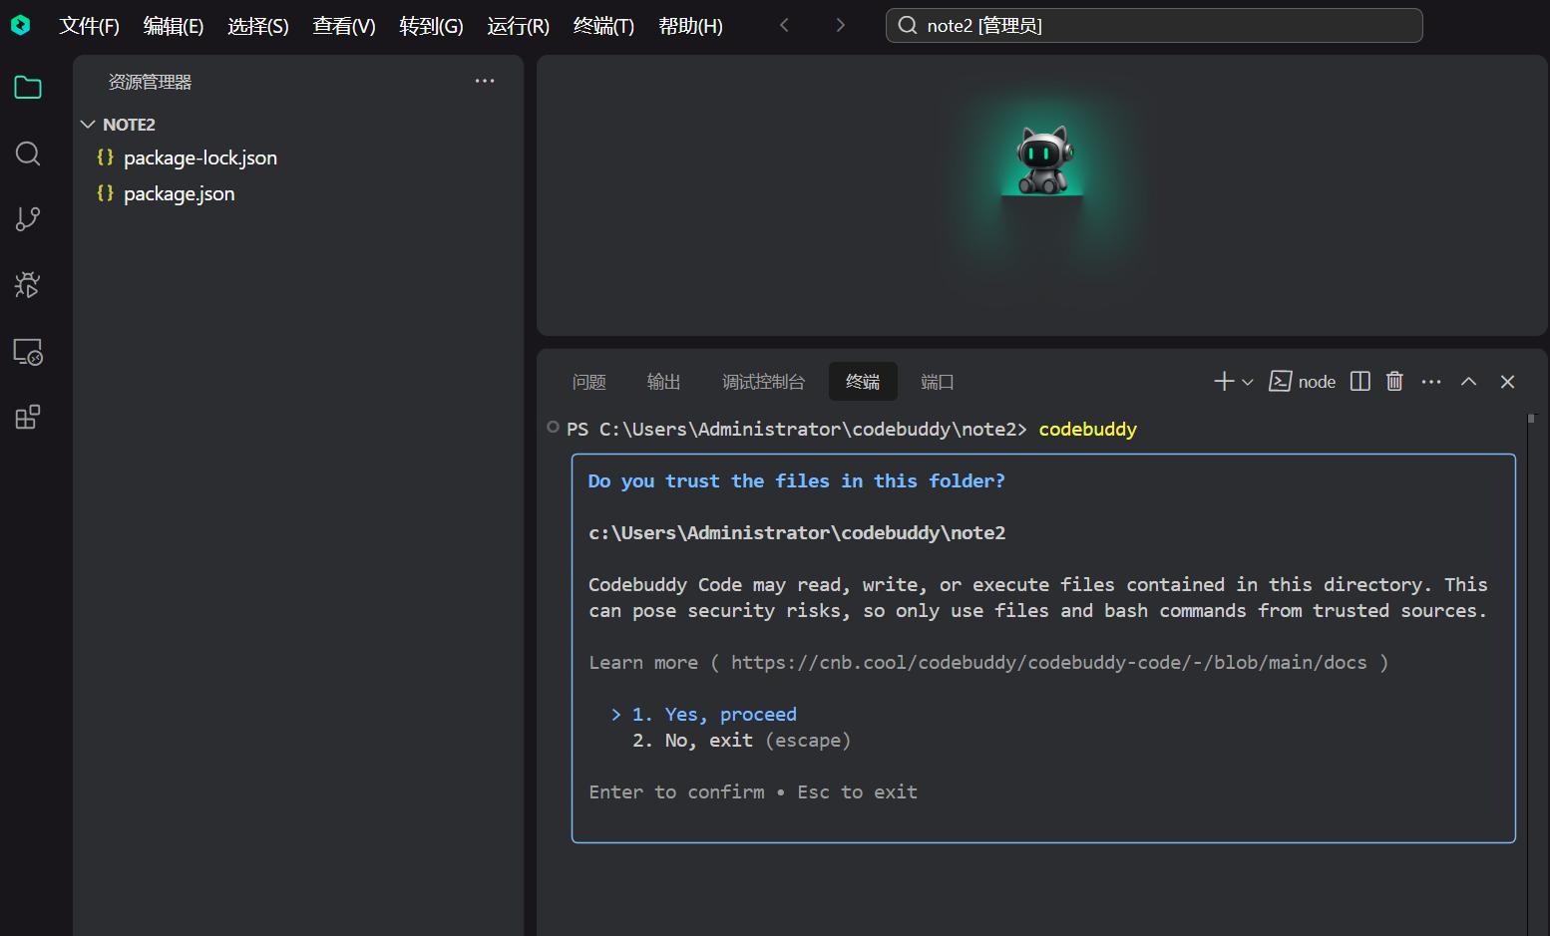Open the Extensions view
The height and width of the screenshot is (936, 1550).
click(x=28, y=417)
